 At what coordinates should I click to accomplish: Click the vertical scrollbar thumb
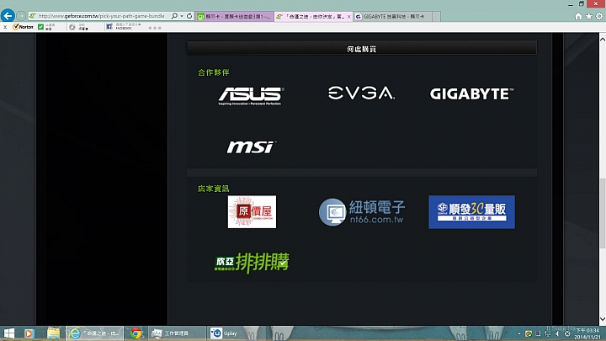[x=602, y=213]
